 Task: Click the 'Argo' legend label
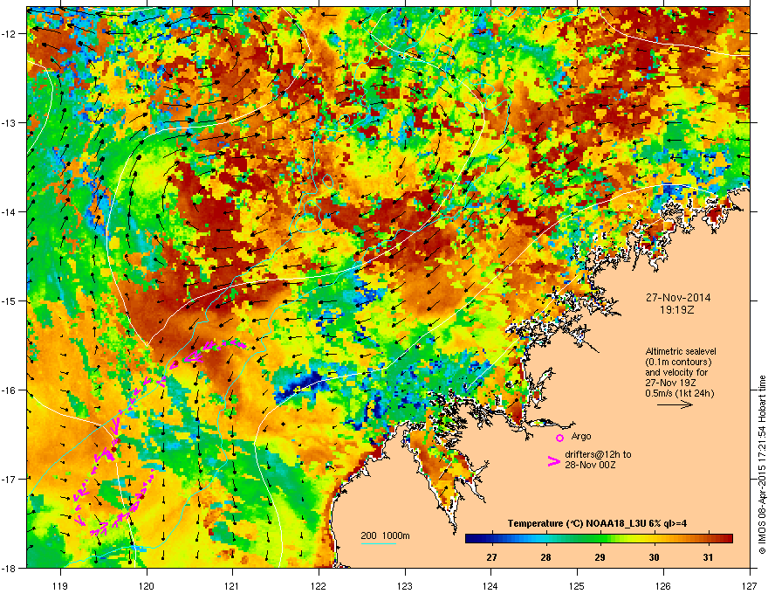(581, 436)
